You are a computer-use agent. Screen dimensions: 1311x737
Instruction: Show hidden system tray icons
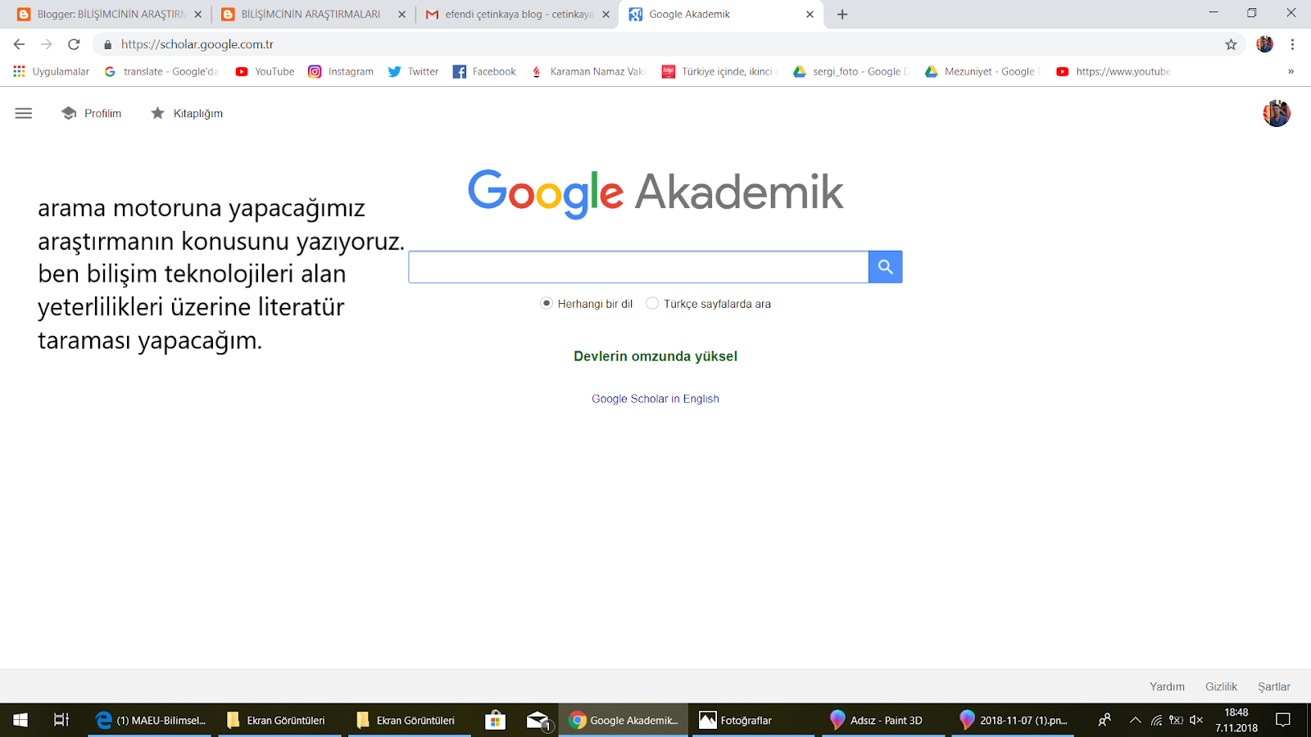click(1135, 720)
